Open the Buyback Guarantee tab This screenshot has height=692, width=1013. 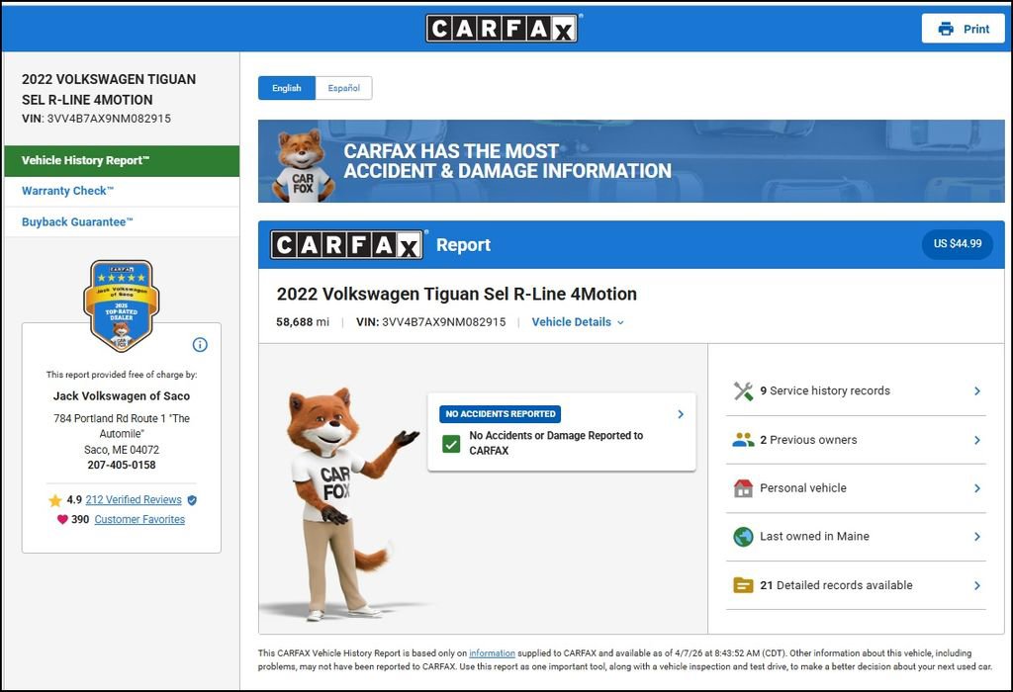(77, 222)
